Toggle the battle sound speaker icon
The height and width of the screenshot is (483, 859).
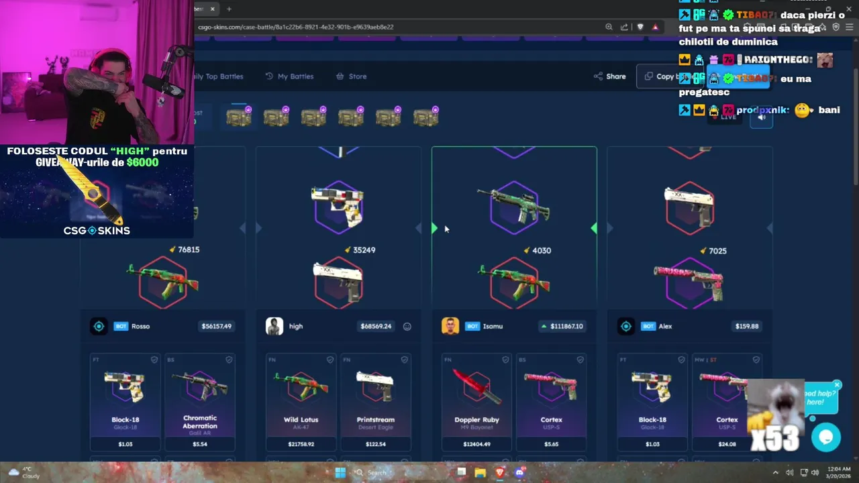pos(761,117)
